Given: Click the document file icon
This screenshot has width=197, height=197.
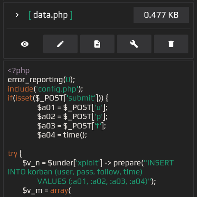Looking at the screenshot, I should tap(97, 44).
